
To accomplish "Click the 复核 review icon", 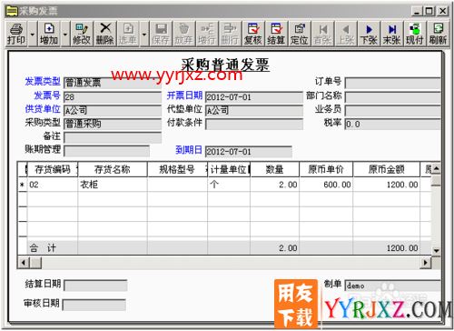I will click(x=253, y=34).
